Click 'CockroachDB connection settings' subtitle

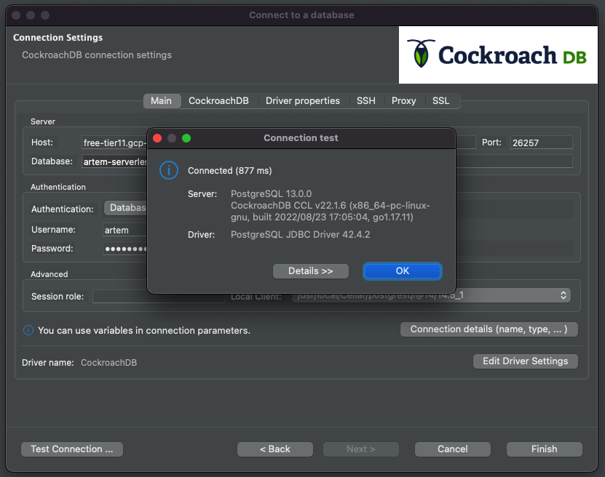point(97,55)
